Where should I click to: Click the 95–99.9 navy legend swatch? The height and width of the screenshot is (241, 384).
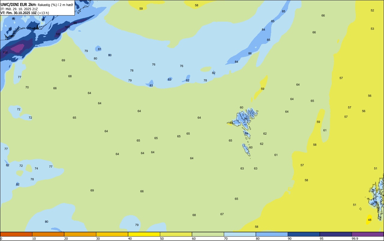coord(336,234)
